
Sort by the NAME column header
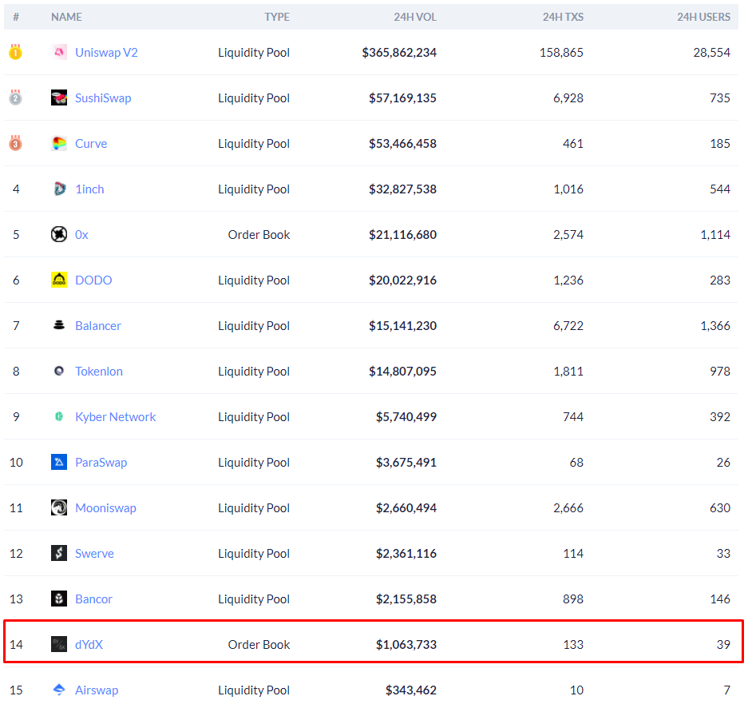click(66, 17)
